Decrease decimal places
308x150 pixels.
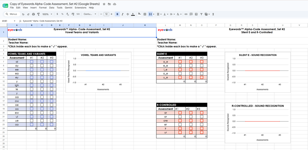[67, 14]
